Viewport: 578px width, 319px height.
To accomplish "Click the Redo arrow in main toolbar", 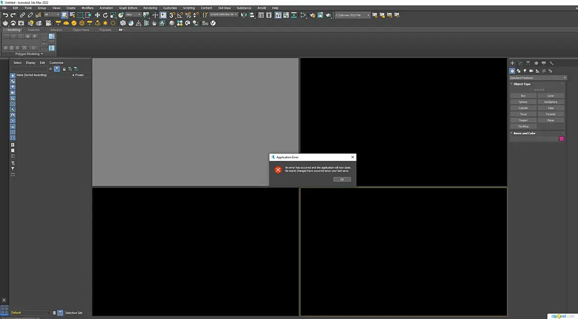I will click(x=13, y=15).
